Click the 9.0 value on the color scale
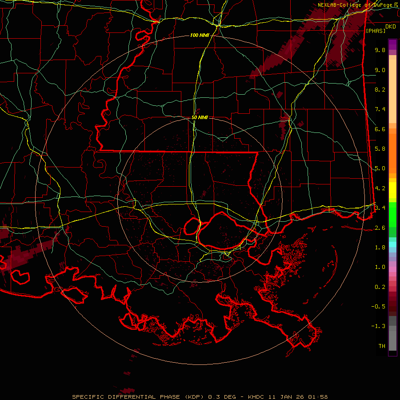The height and width of the screenshot is (400, 400). [x=380, y=70]
